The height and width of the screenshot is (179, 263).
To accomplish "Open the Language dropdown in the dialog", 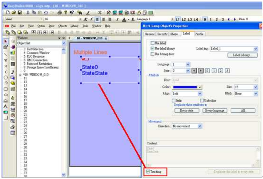I will point(188,64).
